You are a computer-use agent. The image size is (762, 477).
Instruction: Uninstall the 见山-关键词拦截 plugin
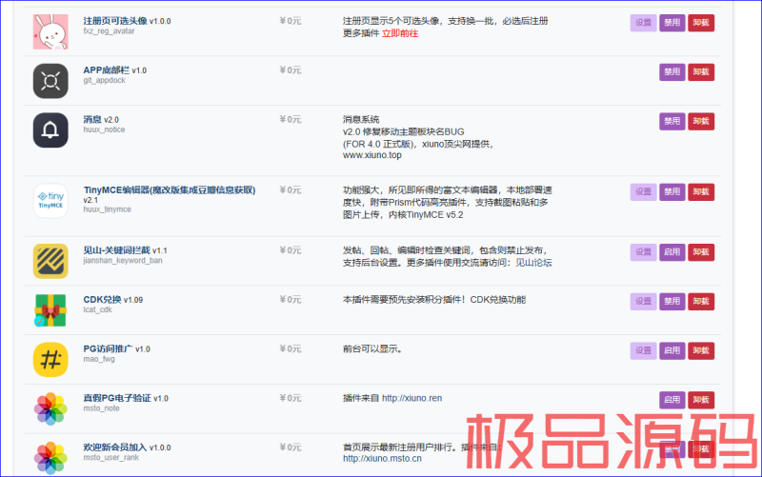(701, 252)
